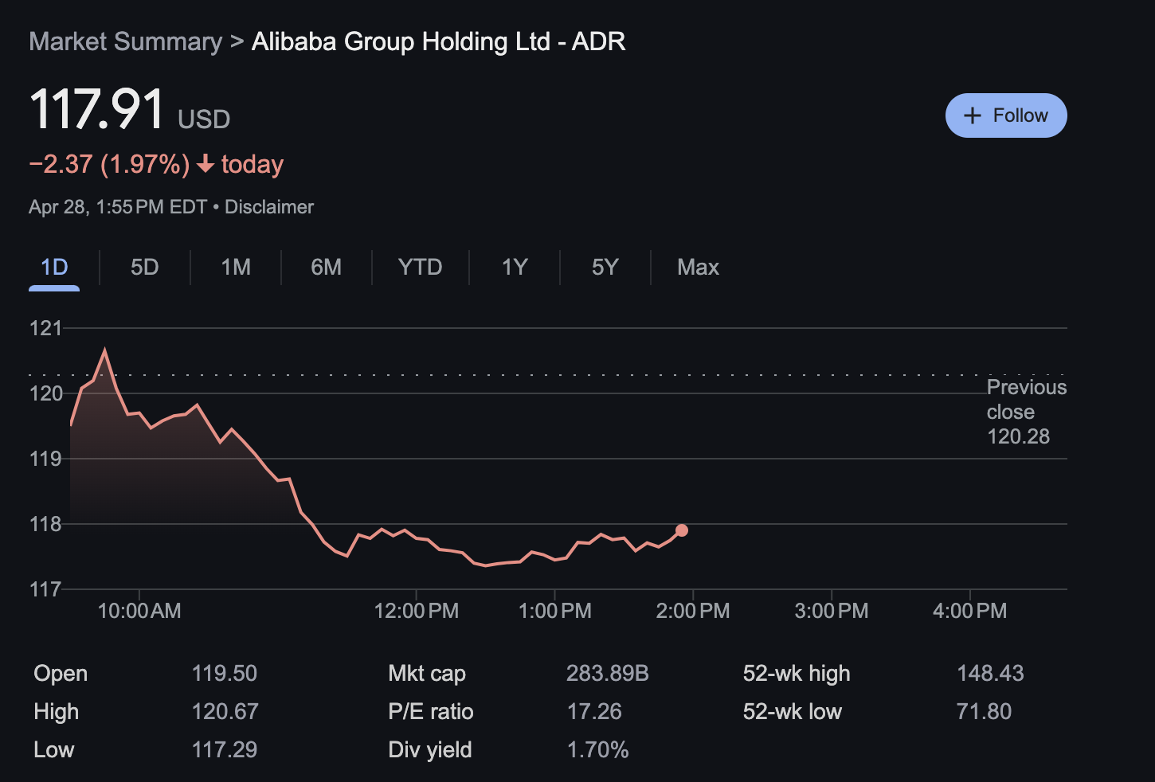
Task: Click the Apr 28, 1:55 PM EDT timestamp
Action: point(118,207)
